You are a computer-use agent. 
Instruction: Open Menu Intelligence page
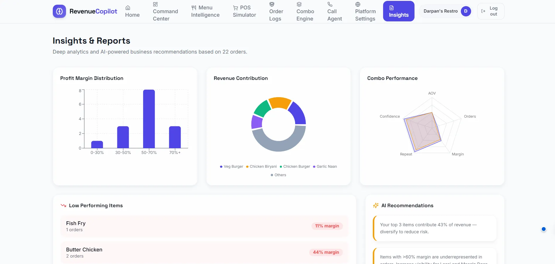tap(205, 11)
